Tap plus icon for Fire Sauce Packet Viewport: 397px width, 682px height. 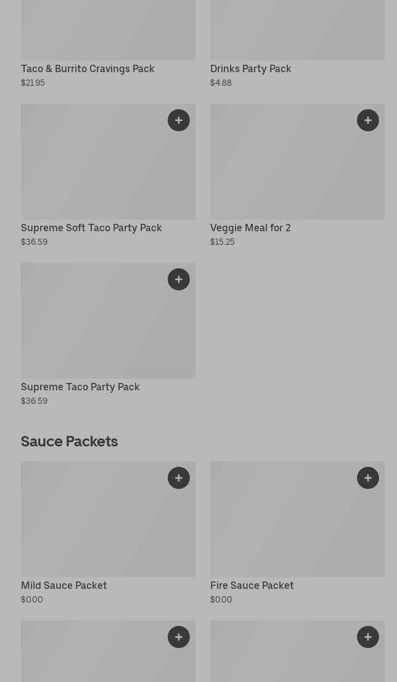[x=368, y=478]
